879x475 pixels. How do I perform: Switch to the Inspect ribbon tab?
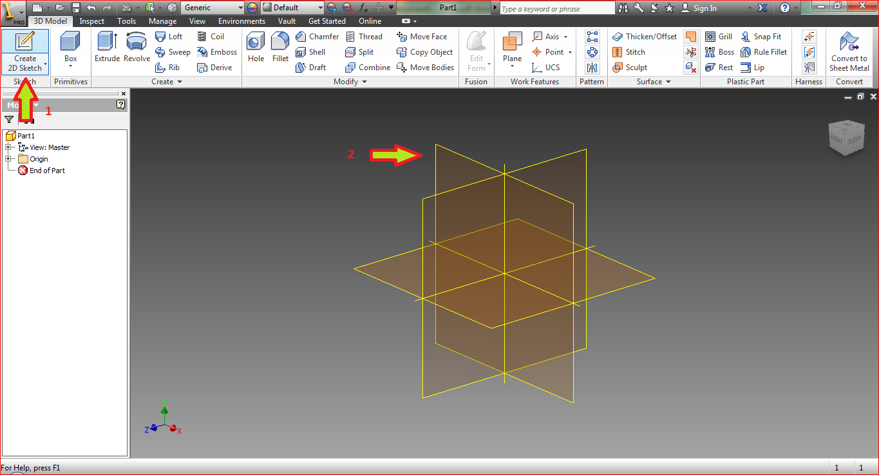click(91, 21)
